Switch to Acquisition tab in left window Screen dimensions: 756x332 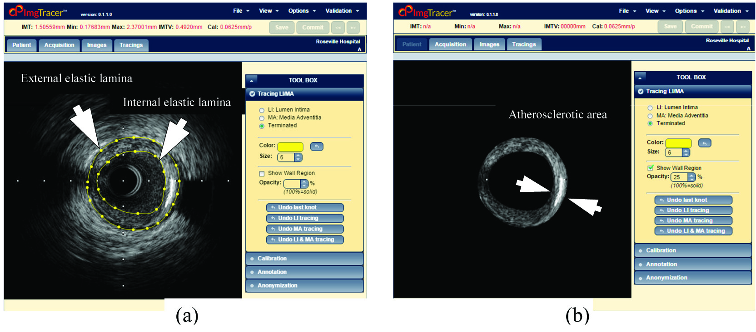coord(59,45)
